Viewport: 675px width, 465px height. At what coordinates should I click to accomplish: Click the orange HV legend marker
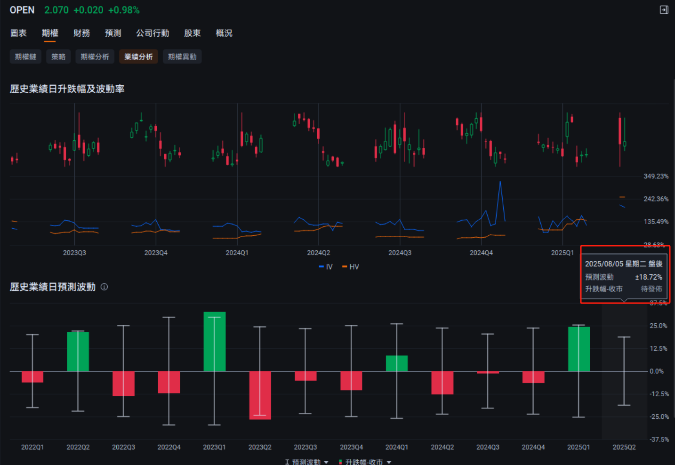click(345, 267)
